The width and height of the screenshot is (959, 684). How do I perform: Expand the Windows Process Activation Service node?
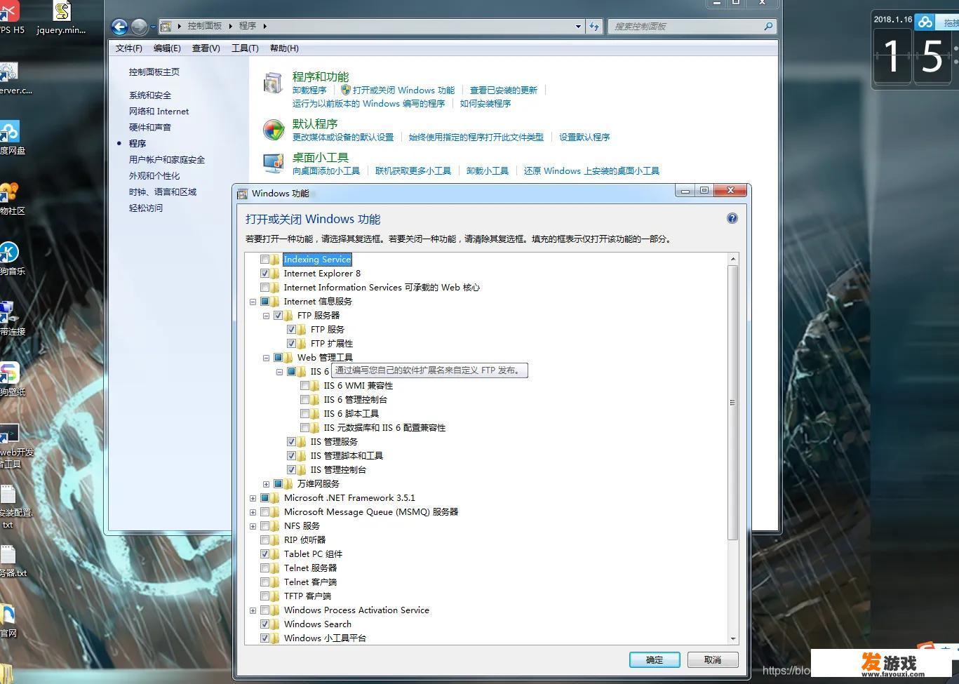253,610
